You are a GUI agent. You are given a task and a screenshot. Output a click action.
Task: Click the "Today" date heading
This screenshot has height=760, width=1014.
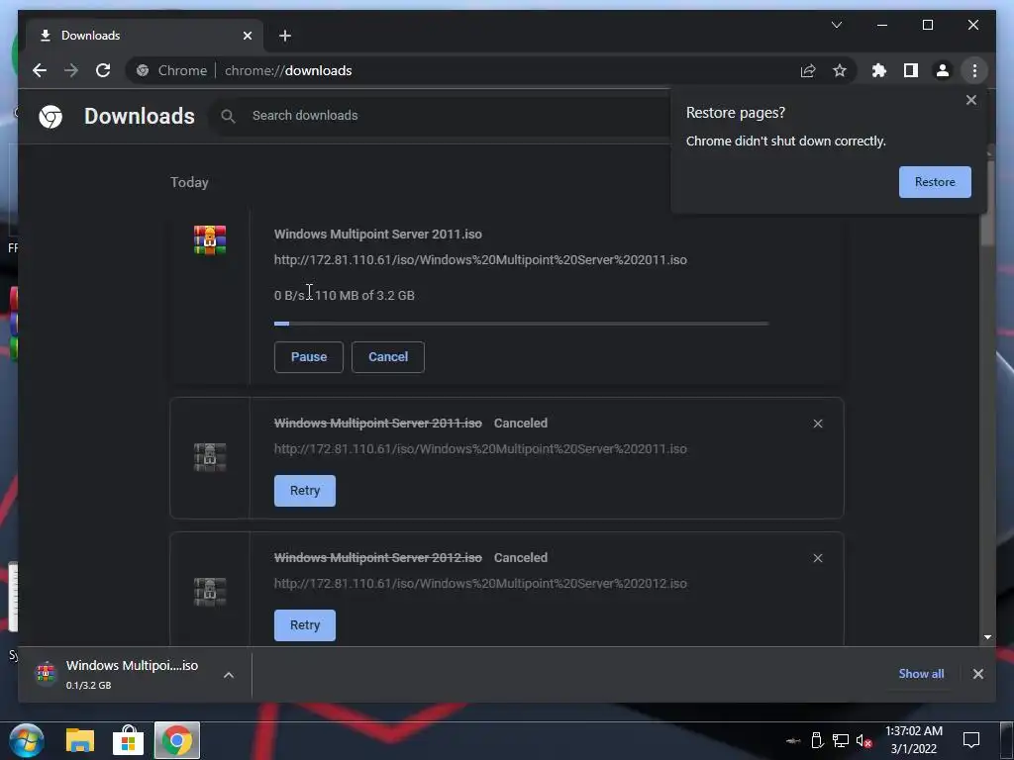pyautogui.click(x=189, y=182)
